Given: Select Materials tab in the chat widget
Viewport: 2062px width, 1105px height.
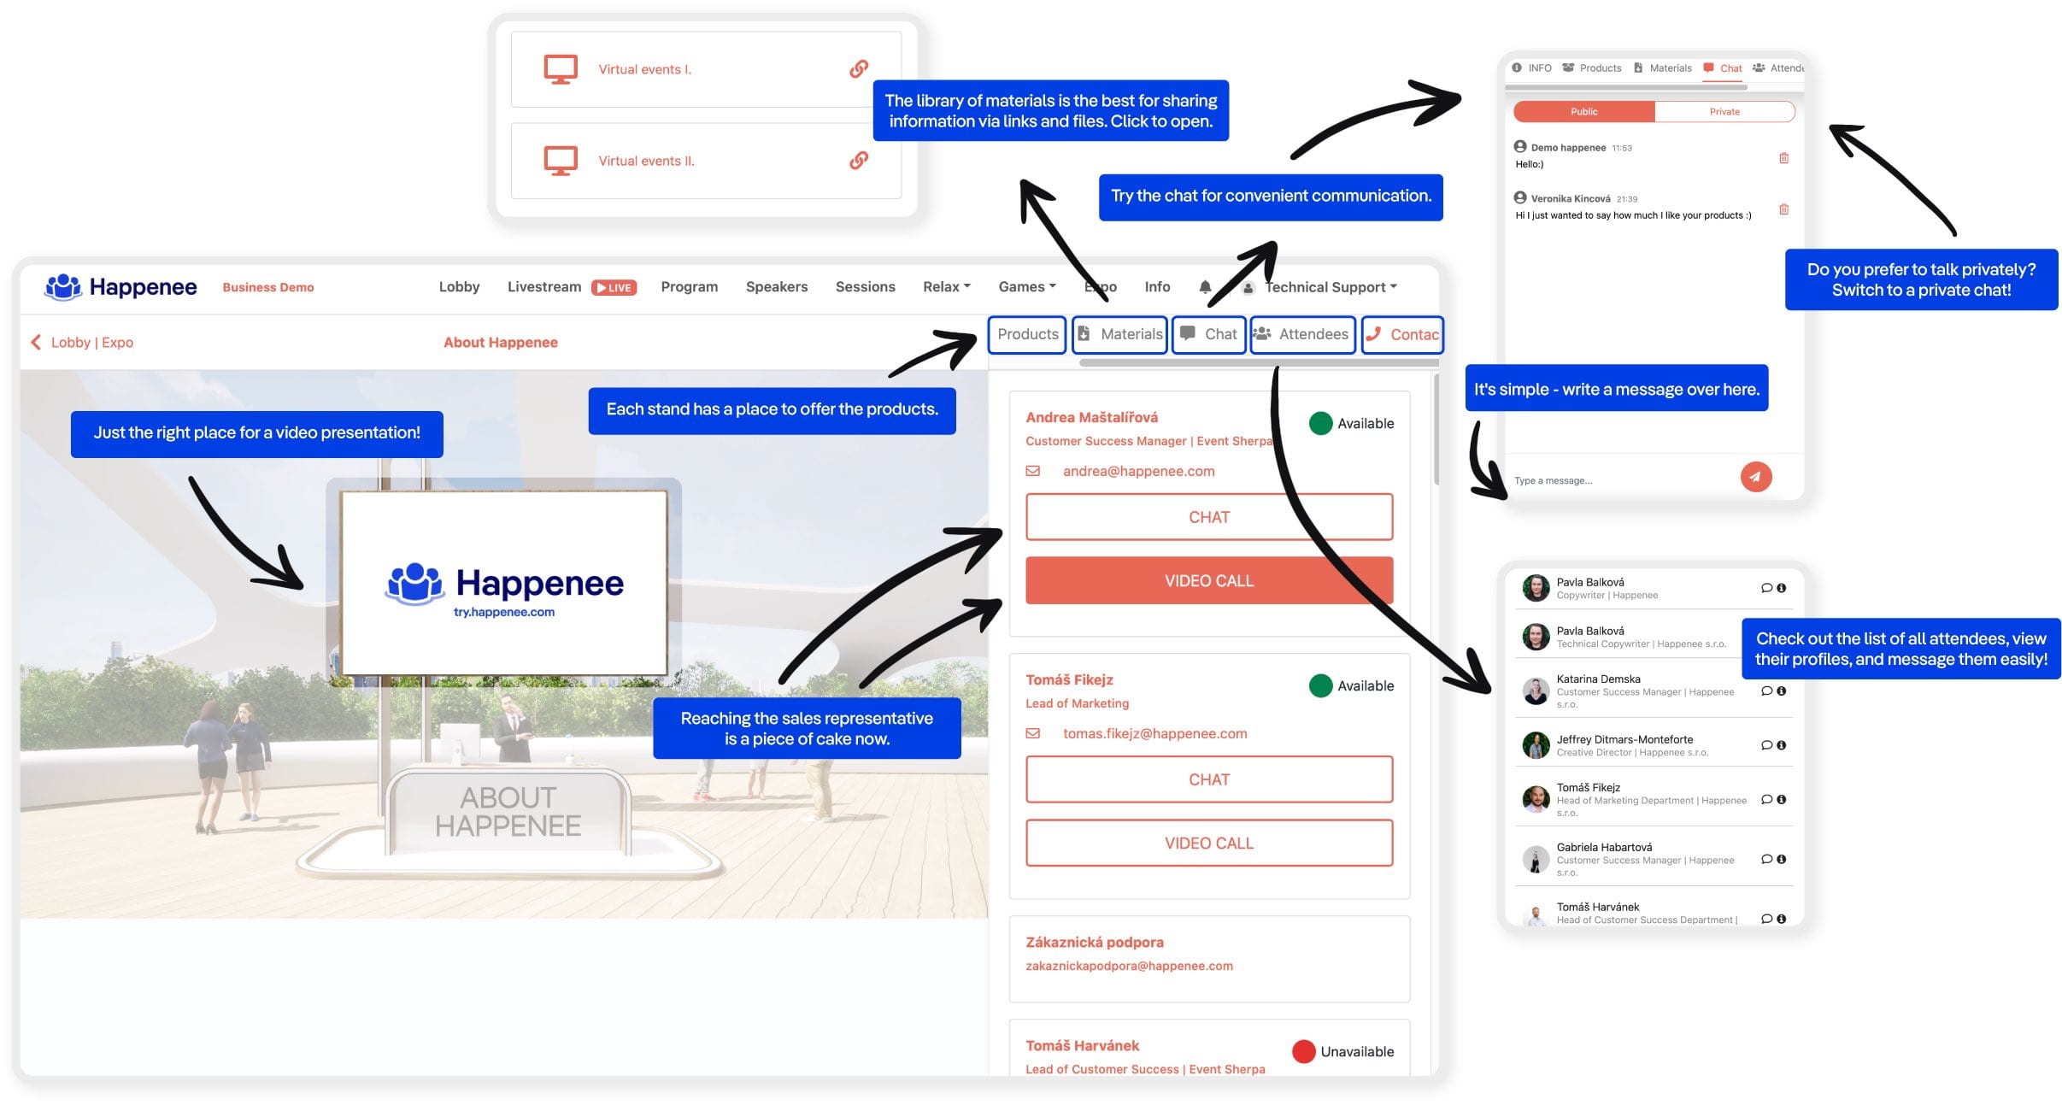Looking at the screenshot, I should pos(1663,68).
